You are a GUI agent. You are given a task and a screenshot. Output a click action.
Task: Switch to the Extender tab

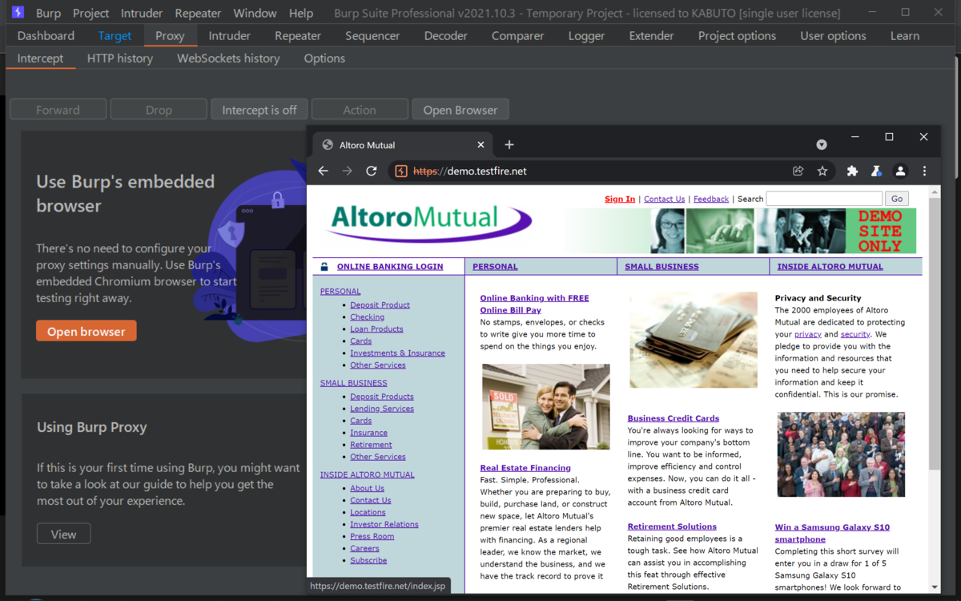click(651, 36)
